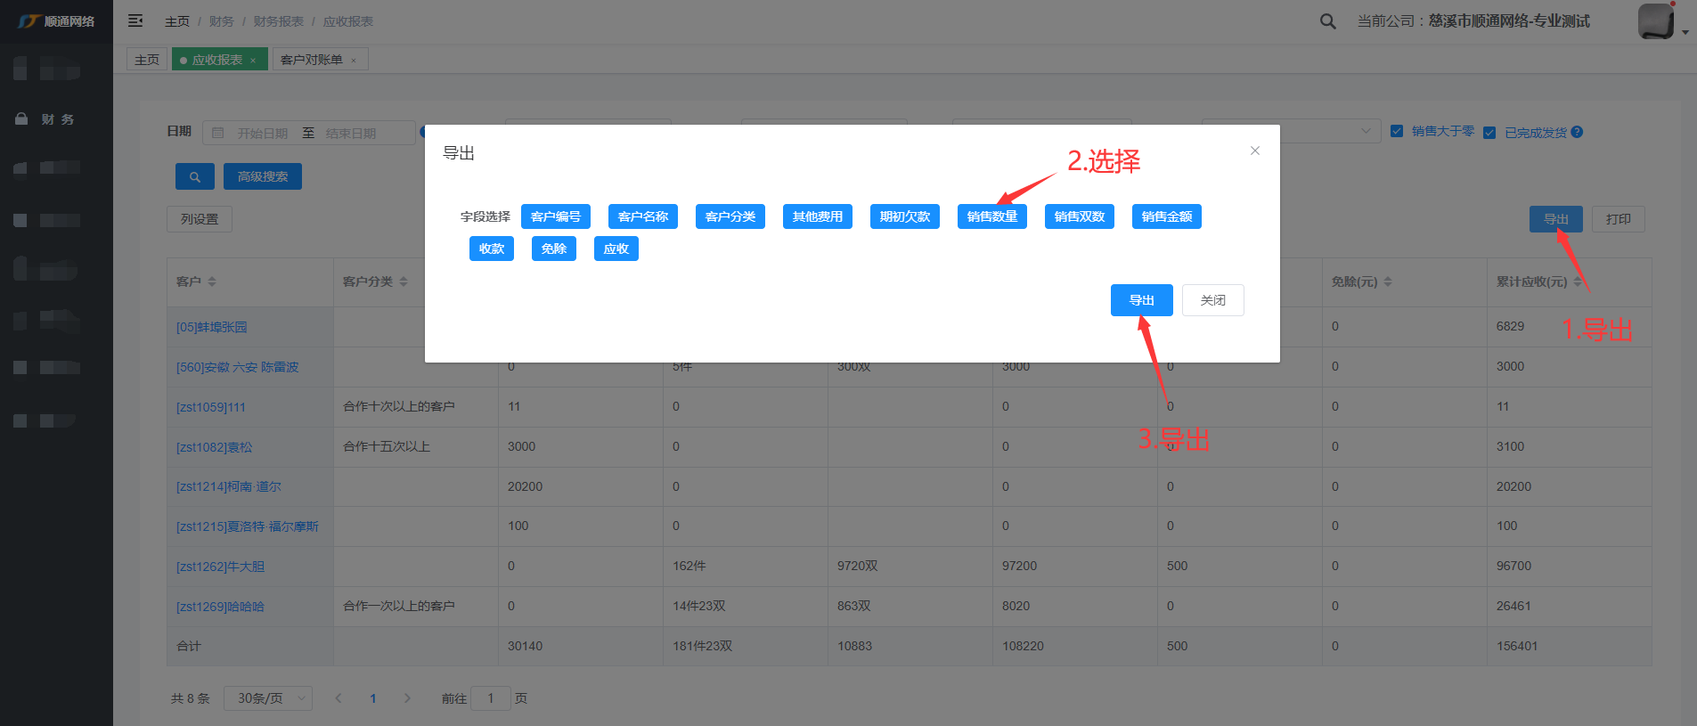Expand the user avatar dropdown menu
Image resolution: width=1697 pixels, height=726 pixels.
(1685, 32)
